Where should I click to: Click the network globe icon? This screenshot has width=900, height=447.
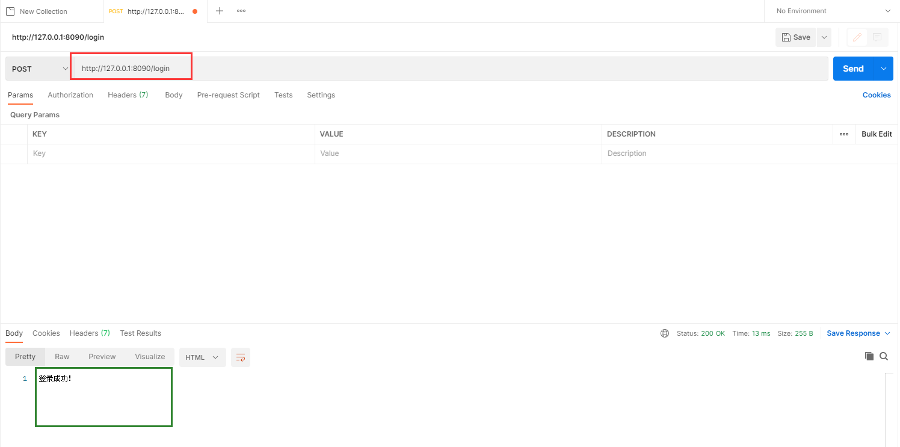click(665, 333)
